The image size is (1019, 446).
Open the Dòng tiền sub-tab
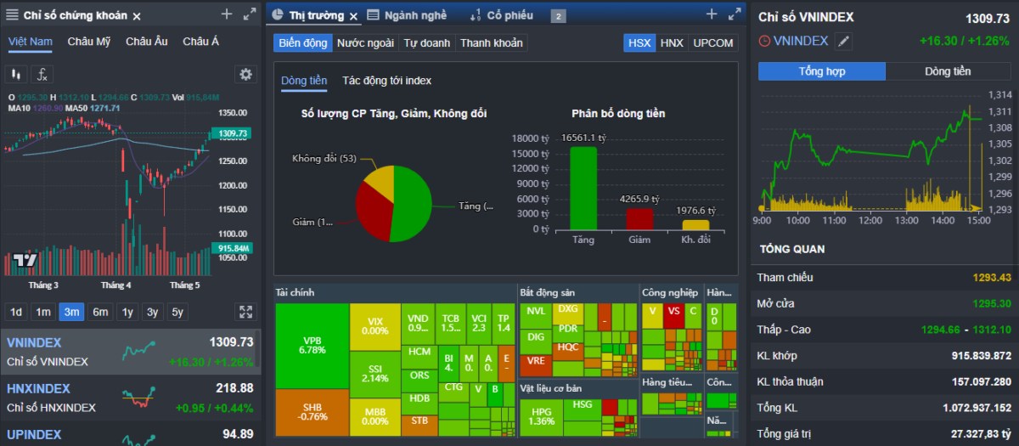[x=304, y=81]
